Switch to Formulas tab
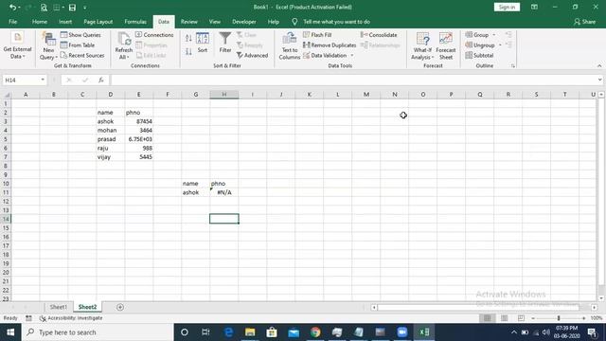Image resolution: width=606 pixels, height=341 pixels. [x=135, y=22]
